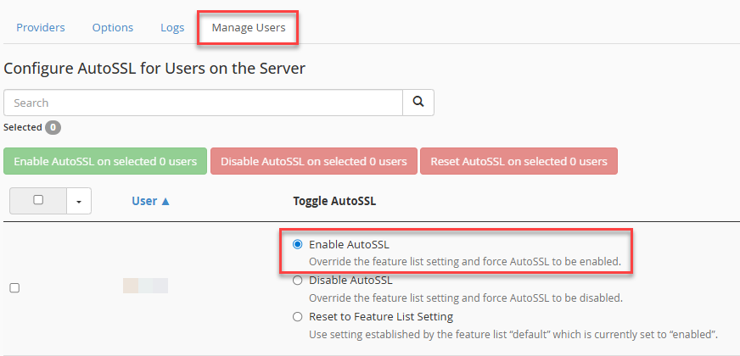Image resolution: width=740 pixels, height=356 pixels.
Task: Click Disable AutoSSL on selected users button
Action: [314, 161]
